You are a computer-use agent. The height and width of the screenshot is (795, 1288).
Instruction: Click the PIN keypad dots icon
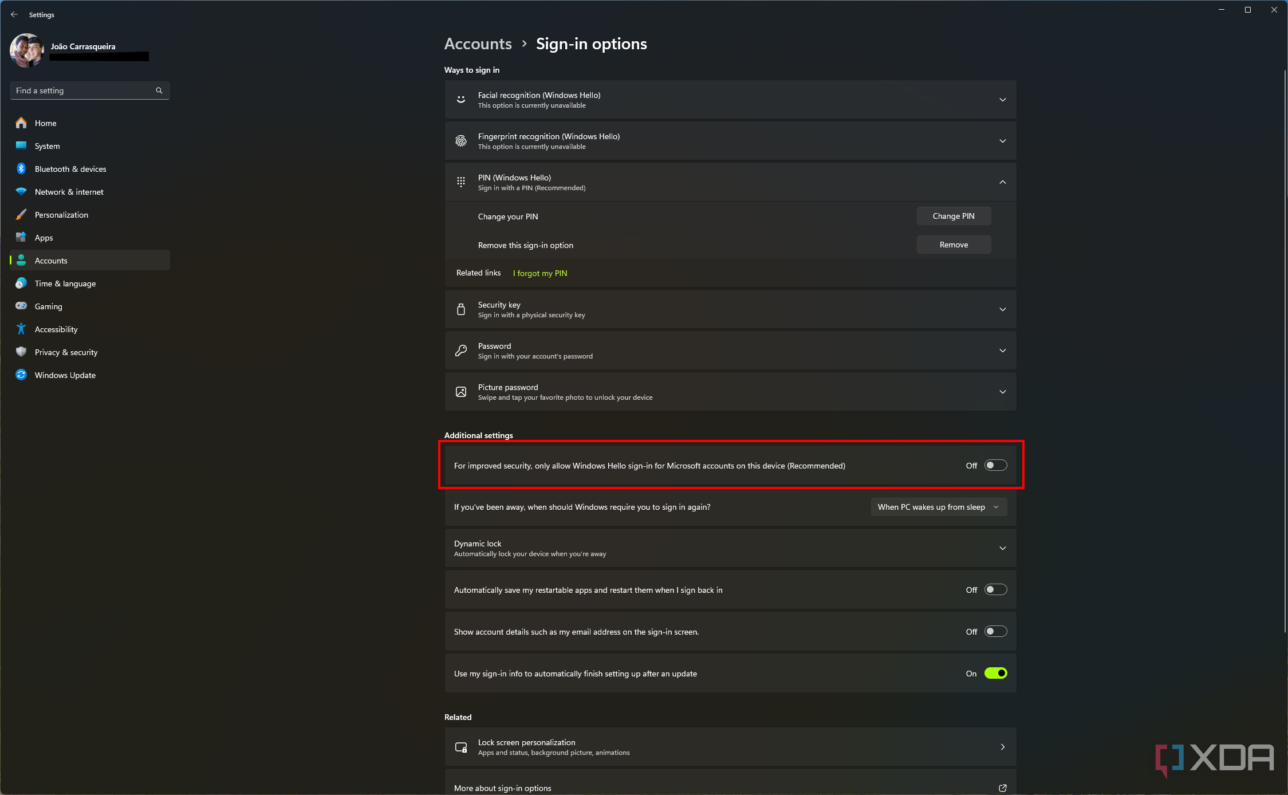pyautogui.click(x=461, y=182)
